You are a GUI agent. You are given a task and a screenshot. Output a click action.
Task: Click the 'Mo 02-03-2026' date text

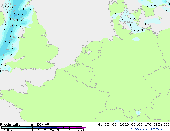[113, 125]
